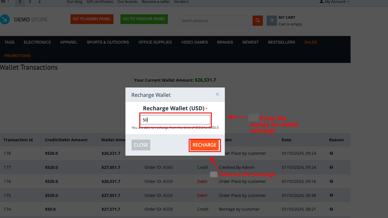Open the shopping cart icon

point(272,20)
